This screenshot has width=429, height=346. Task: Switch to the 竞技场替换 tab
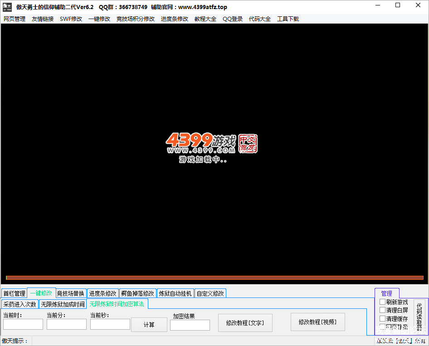pos(71,293)
